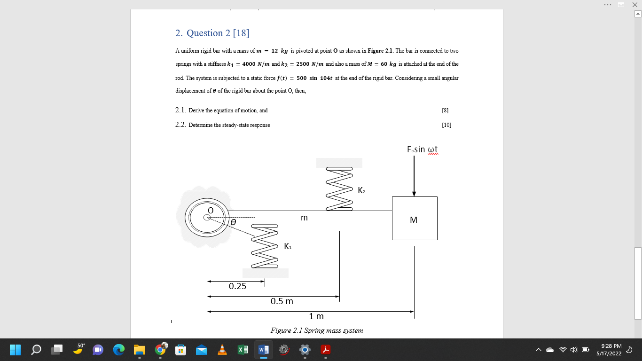Click the '0.5 m' dimension label

click(282, 301)
